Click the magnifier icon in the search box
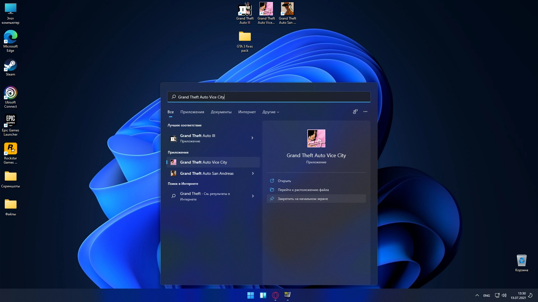This screenshot has height=302, width=538. (174, 97)
